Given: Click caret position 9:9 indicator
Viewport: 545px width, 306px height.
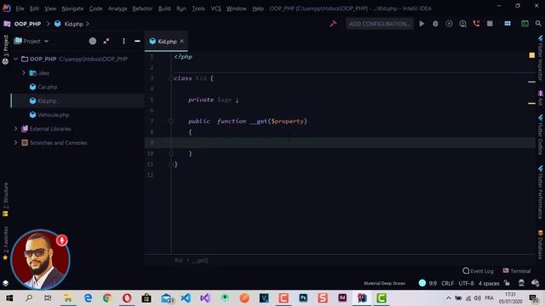Looking at the screenshot, I should (433, 283).
